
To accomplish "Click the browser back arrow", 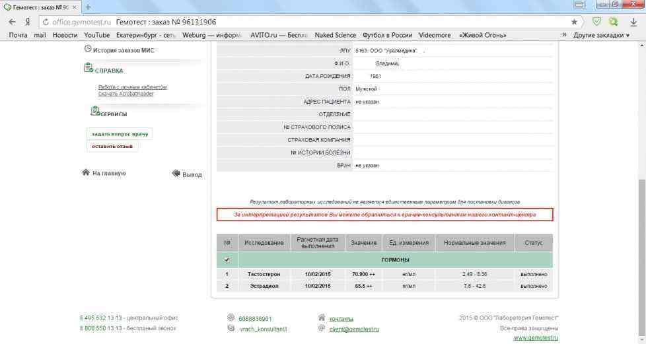I will pyautogui.click(x=12, y=22).
